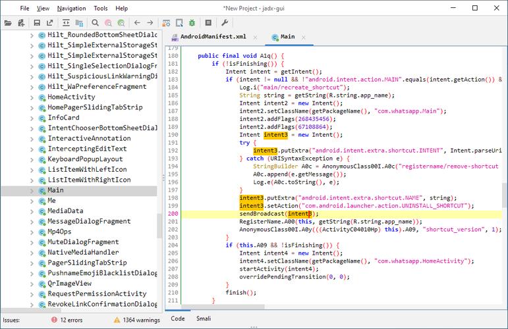Click the 1364 warnings status indicator
This screenshot has width=508, height=329.
tap(136, 320)
